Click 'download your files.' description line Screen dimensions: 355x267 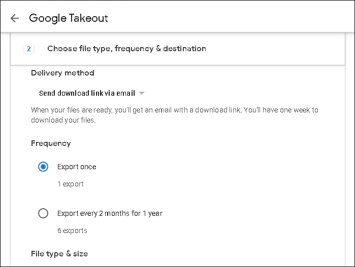pos(63,120)
